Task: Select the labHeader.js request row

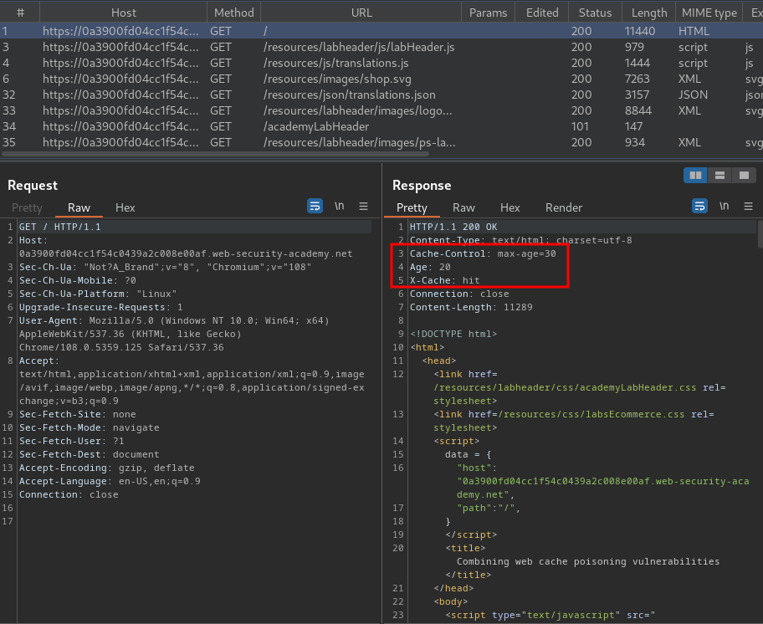Action: (x=381, y=47)
